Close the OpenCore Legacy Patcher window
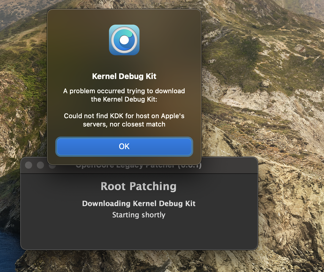This screenshot has width=324, height=272. pos(29,165)
